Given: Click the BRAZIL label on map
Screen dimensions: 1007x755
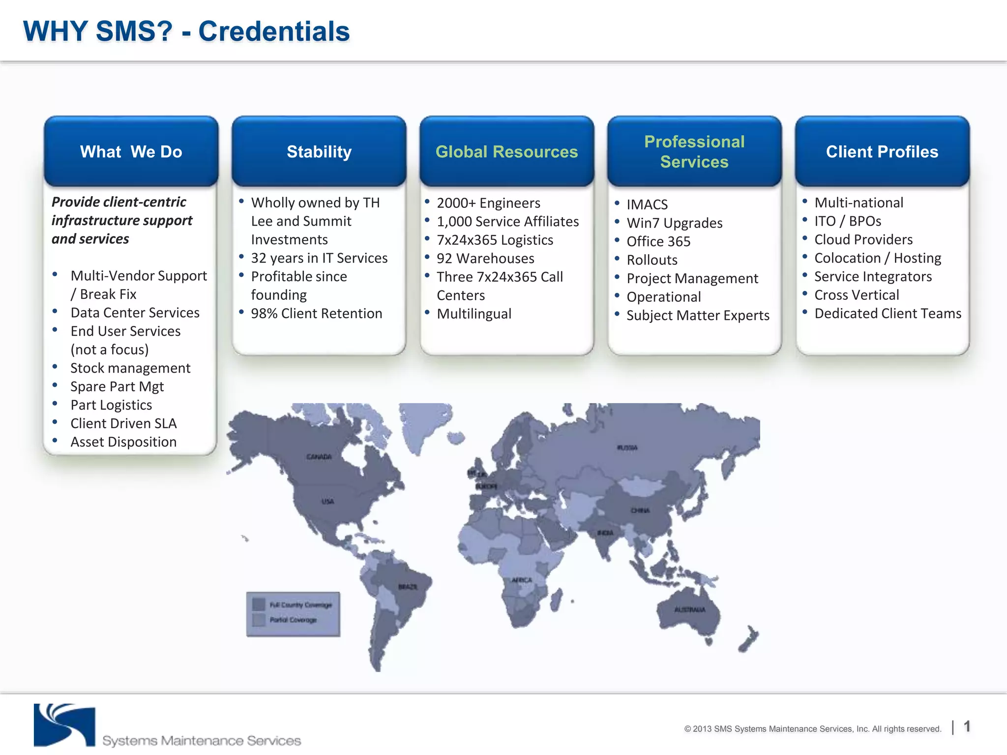Looking at the screenshot, I should point(408,587).
